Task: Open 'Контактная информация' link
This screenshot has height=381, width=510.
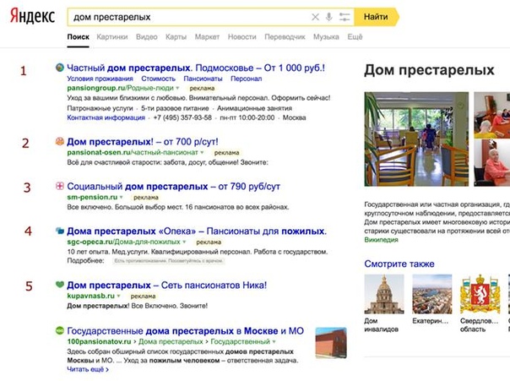Action: [x=106, y=117]
